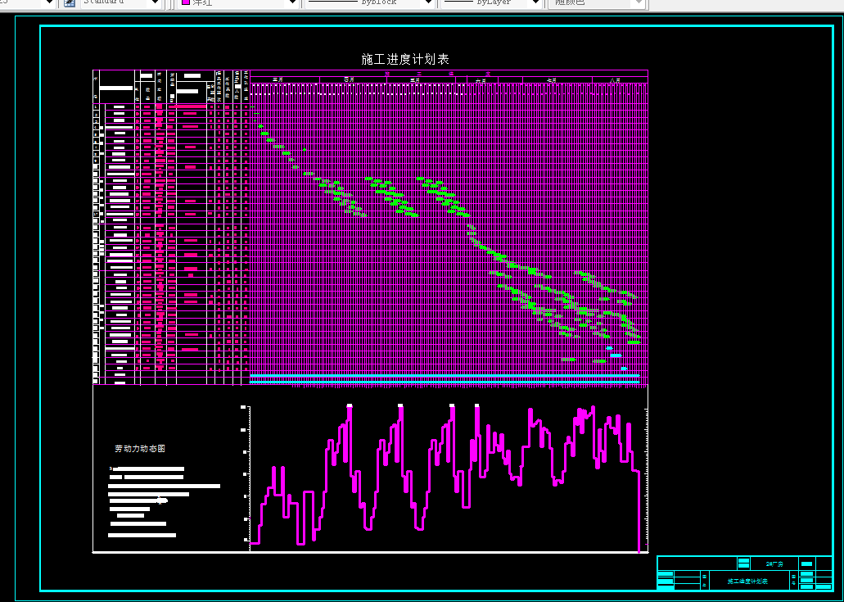Click the 三月 month header
This screenshot has height=602, width=844.
[278, 79]
